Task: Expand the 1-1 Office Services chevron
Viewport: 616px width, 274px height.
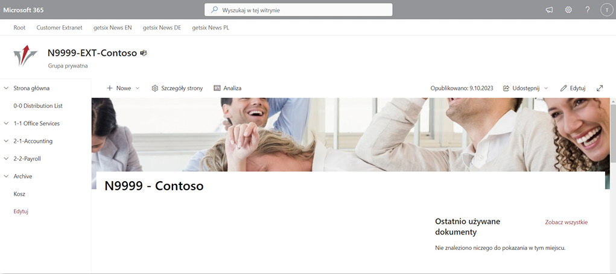Action: [x=6, y=123]
